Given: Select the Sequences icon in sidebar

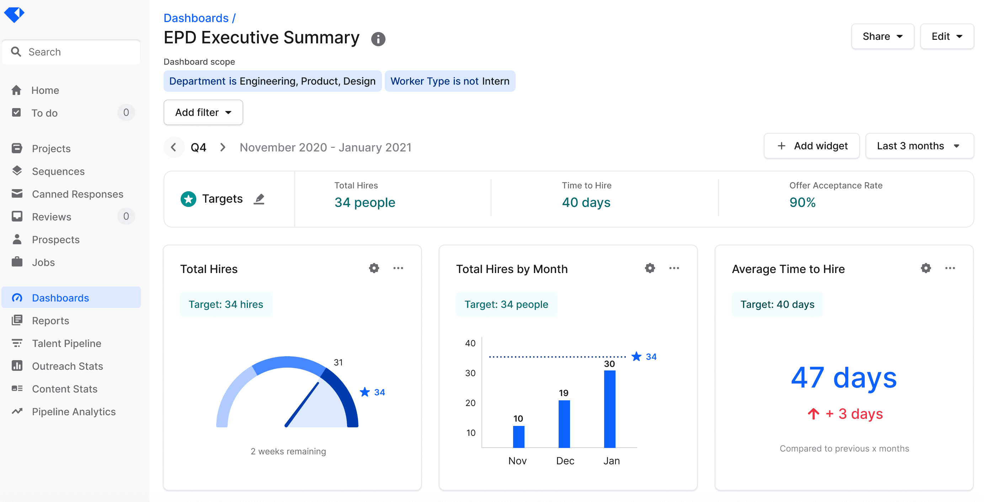Looking at the screenshot, I should coord(17,171).
